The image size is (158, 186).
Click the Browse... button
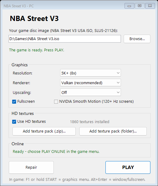tap(137, 39)
